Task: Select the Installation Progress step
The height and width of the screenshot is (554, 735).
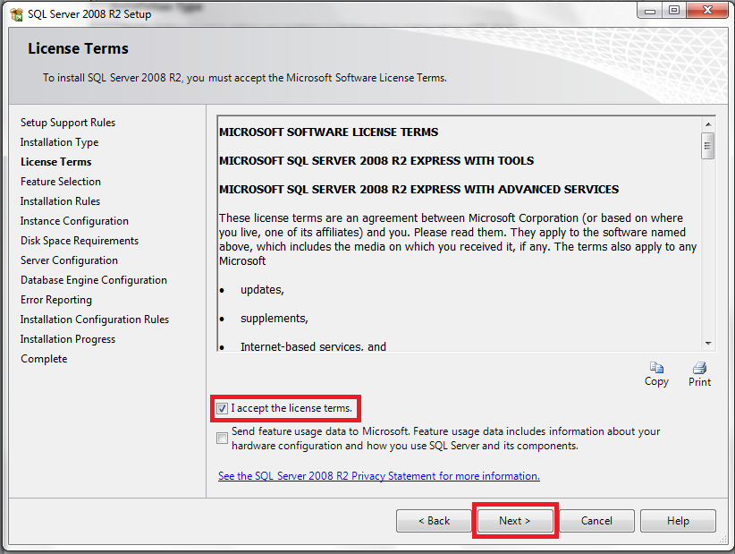Action: [67, 339]
